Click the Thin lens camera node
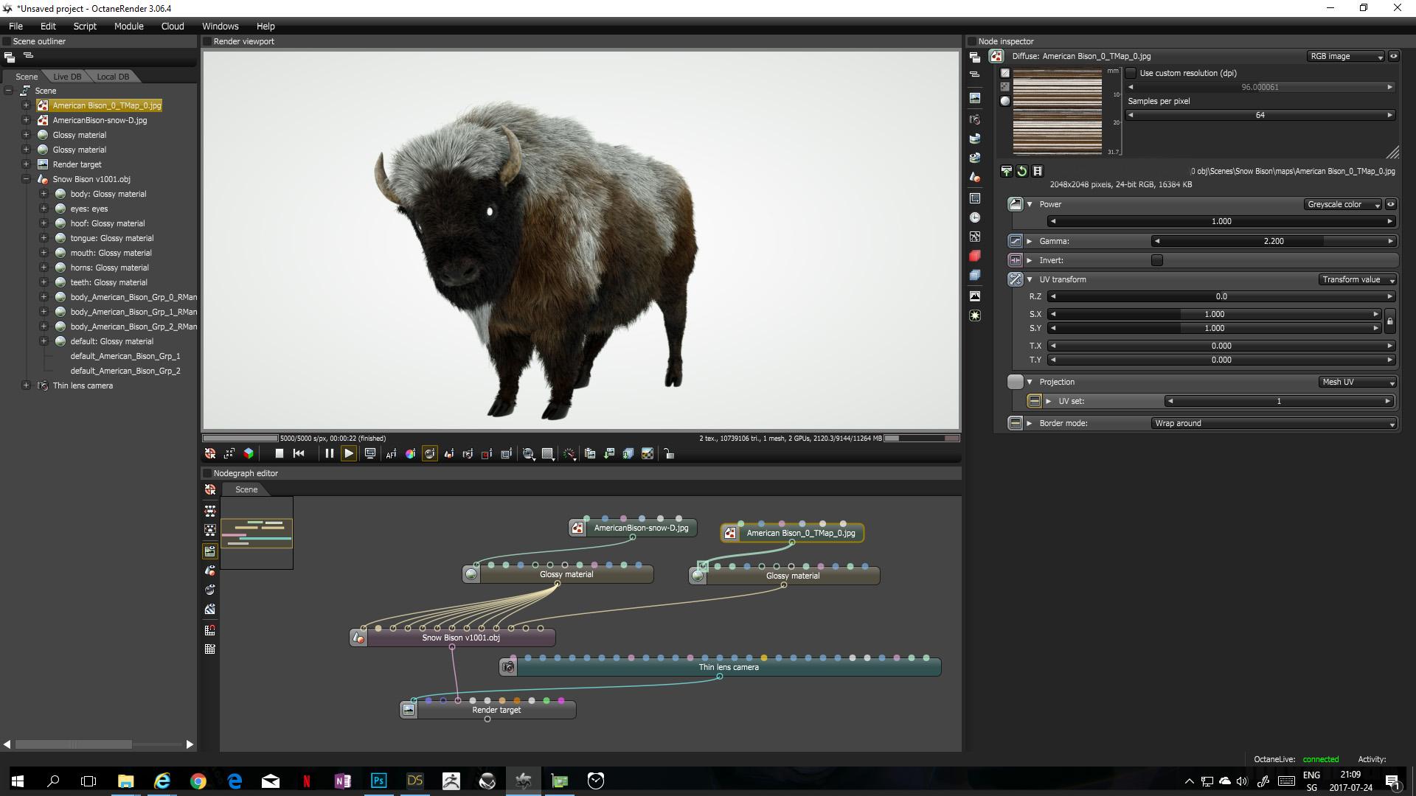Viewport: 1416px width, 796px height. 727,667
